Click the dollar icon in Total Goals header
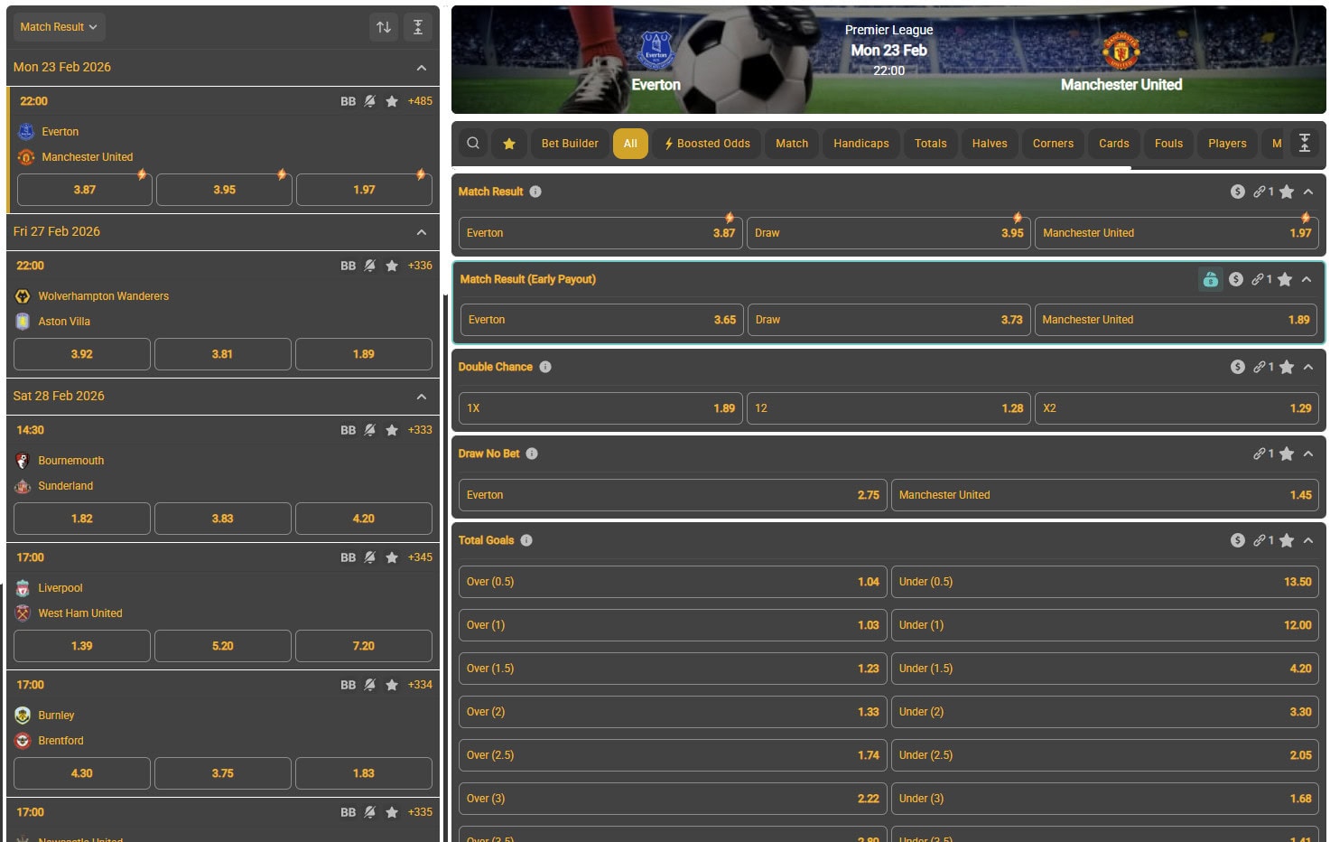This screenshot has height=842, width=1330. point(1238,540)
